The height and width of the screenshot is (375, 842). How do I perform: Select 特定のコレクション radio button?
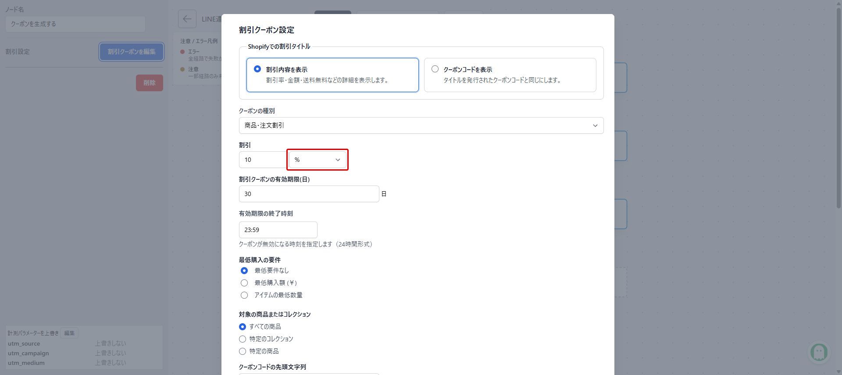click(x=243, y=339)
